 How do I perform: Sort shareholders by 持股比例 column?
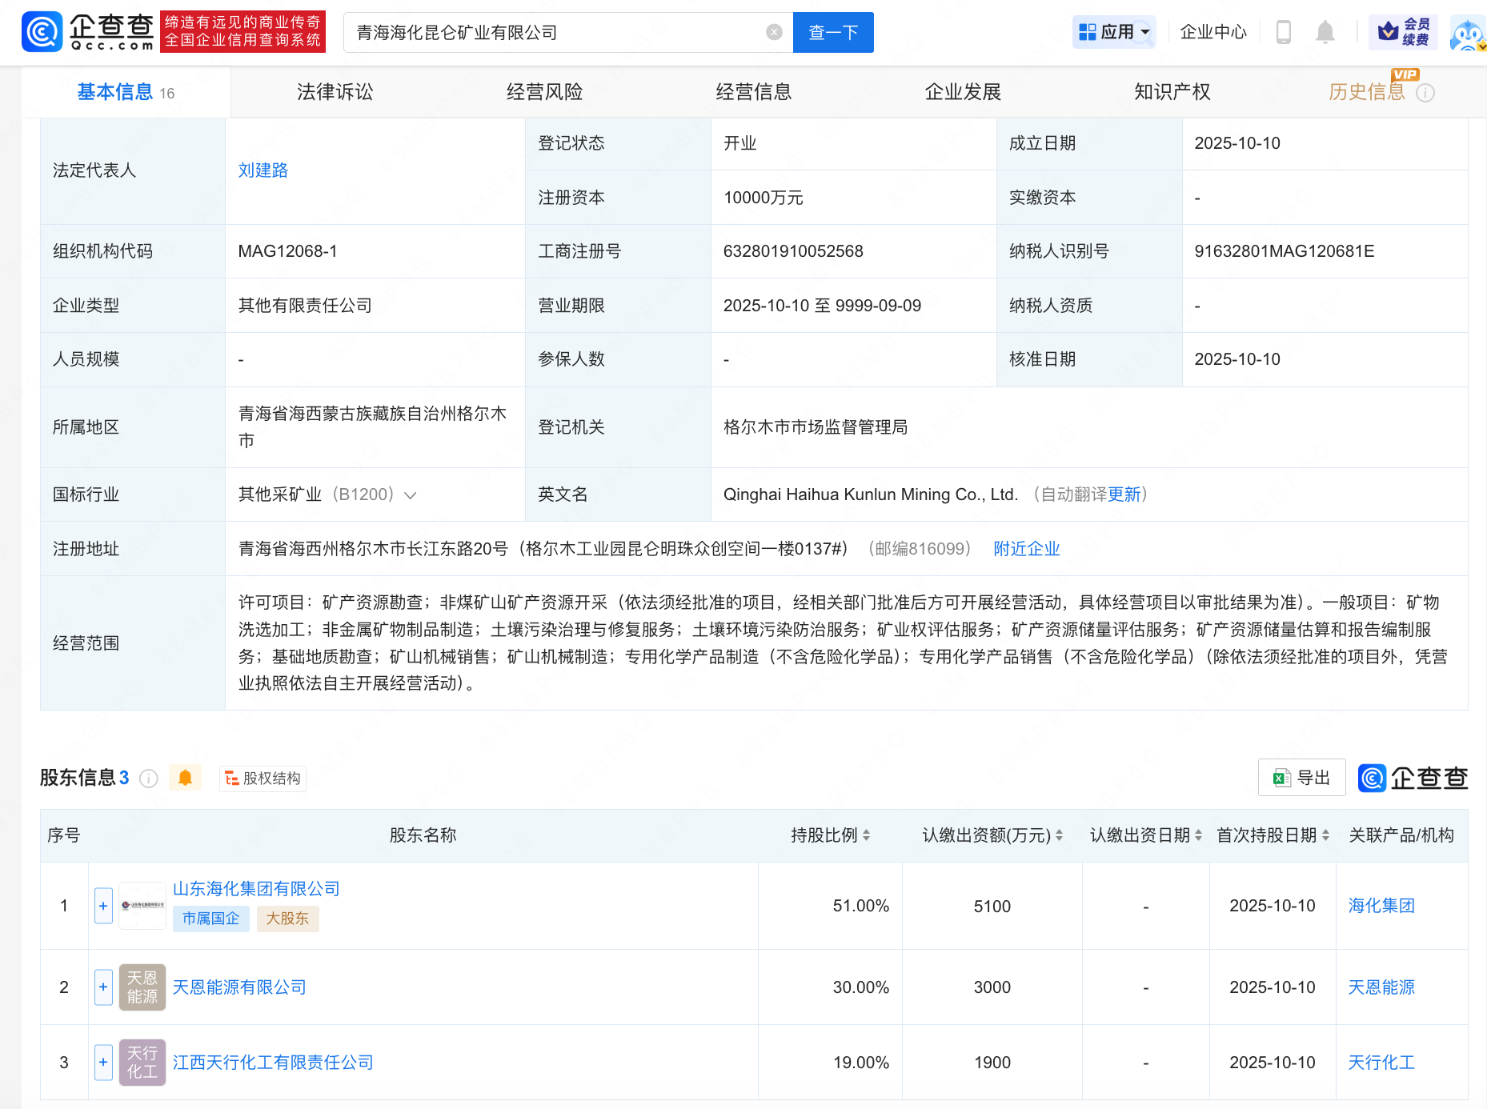tap(830, 835)
